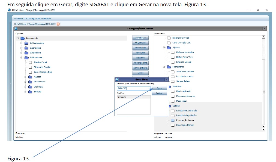Click the Serasa Relato item icon
The width and height of the screenshot is (276, 162).
[x=173, y=82]
